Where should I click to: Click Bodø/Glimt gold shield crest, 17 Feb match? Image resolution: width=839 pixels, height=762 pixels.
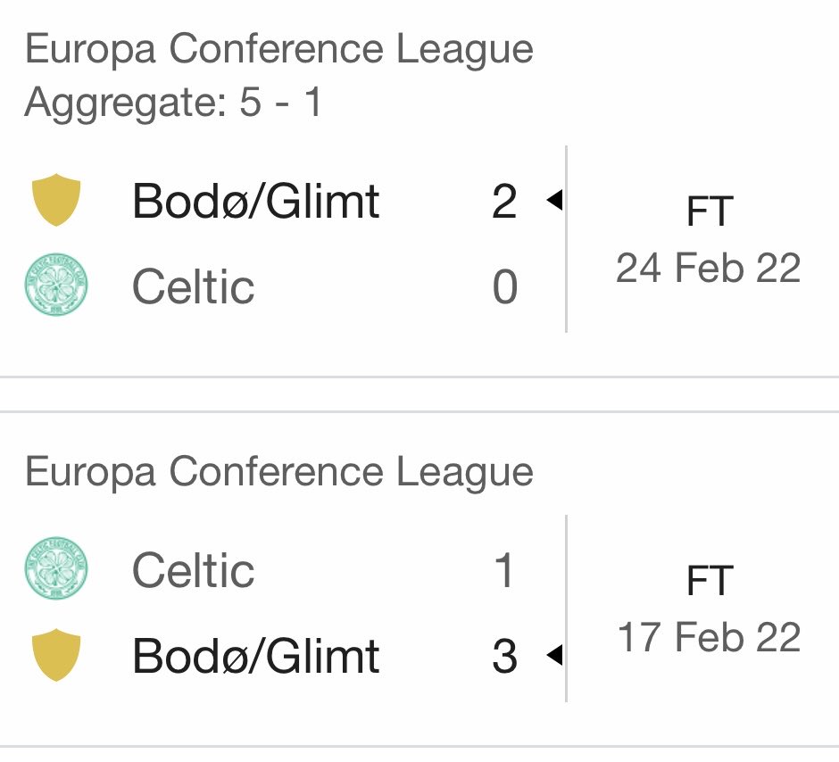click(56, 655)
